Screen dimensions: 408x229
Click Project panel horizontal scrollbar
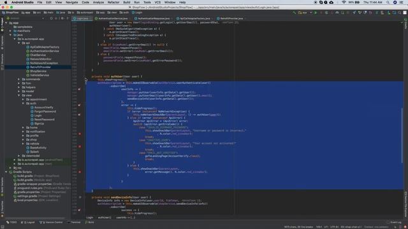point(35,218)
